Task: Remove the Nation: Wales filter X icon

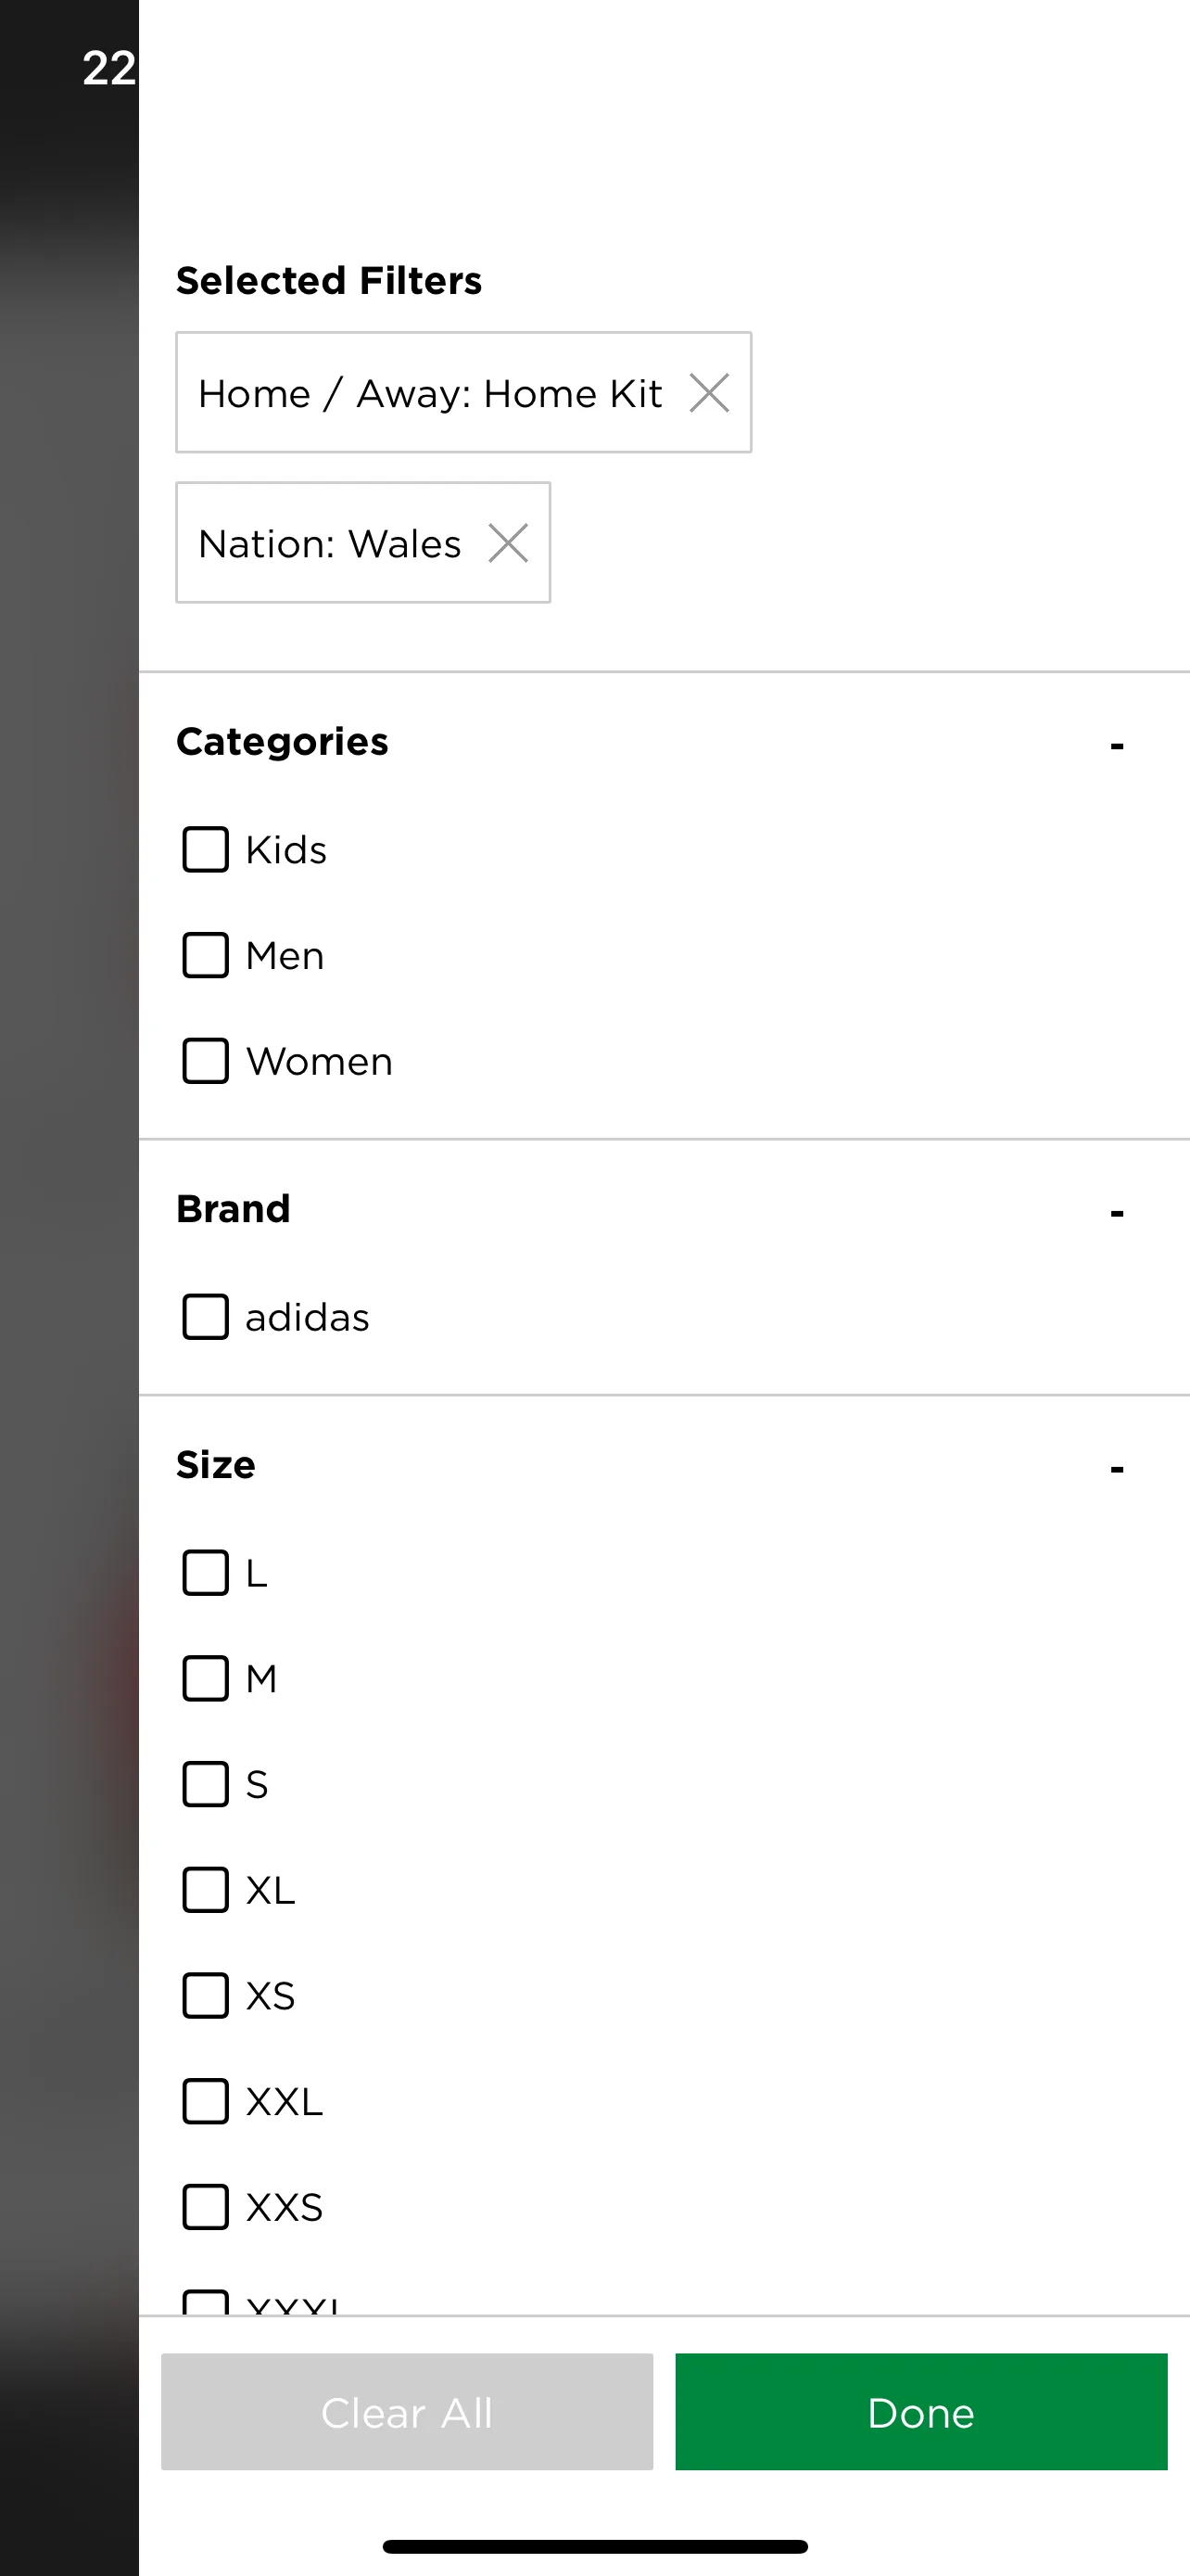Action: [509, 543]
